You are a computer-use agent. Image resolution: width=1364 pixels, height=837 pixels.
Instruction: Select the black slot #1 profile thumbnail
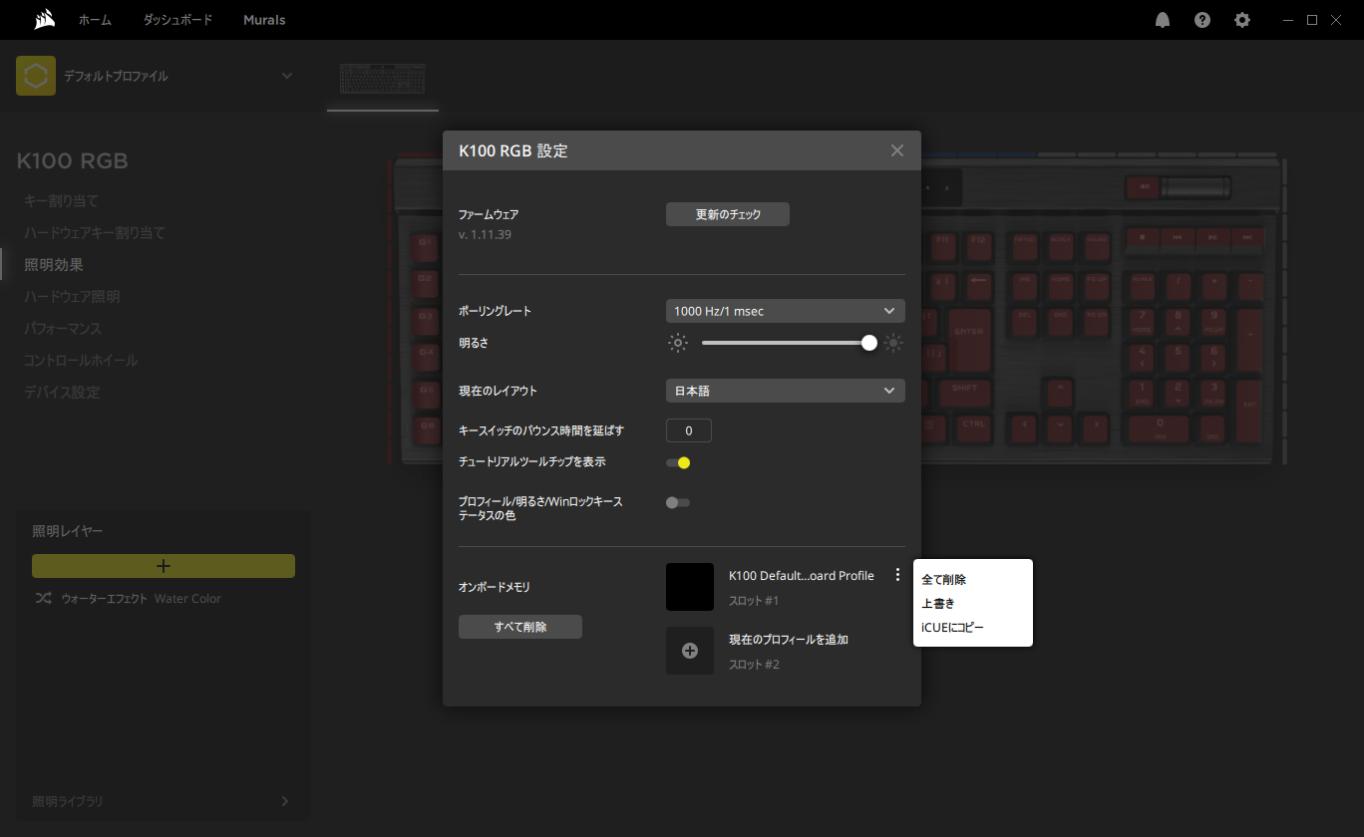pos(690,587)
